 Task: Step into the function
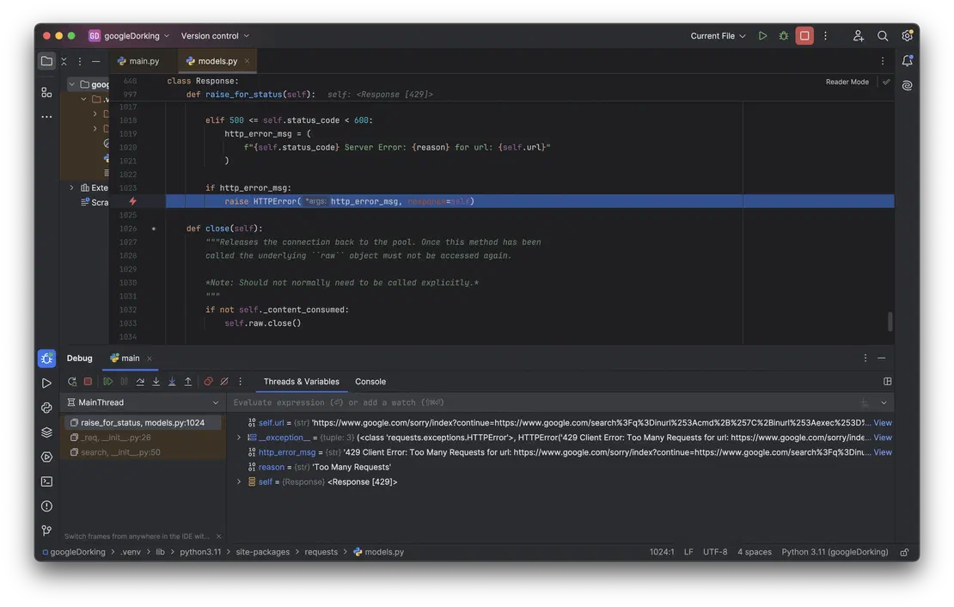click(156, 382)
